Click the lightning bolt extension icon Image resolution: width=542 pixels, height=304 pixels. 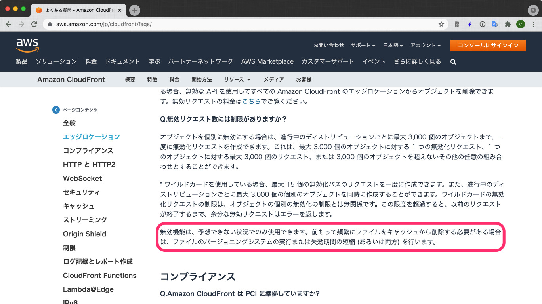click(x=470, y=24)
